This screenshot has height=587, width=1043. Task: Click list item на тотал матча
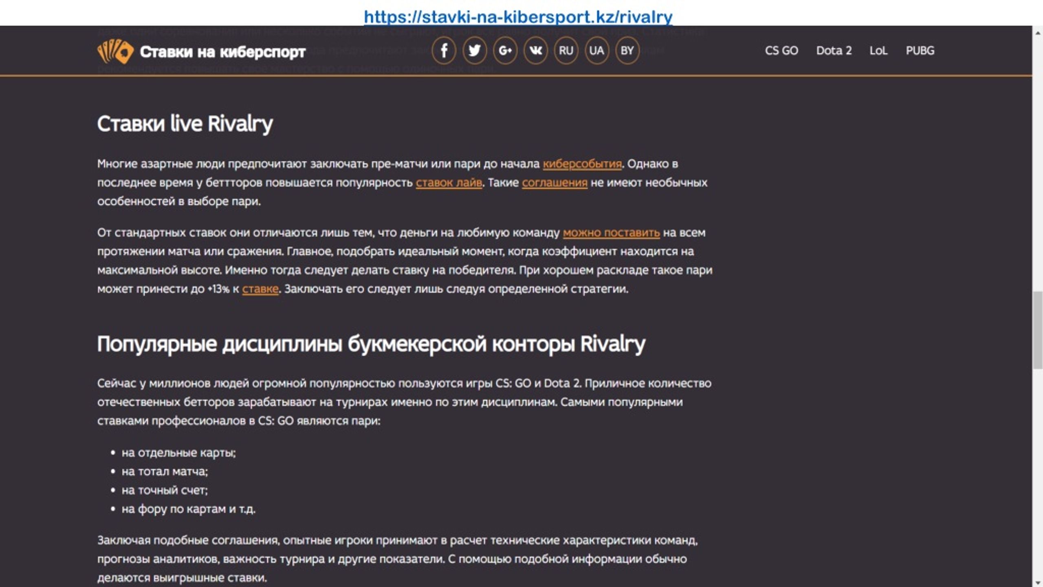(165, 471)
